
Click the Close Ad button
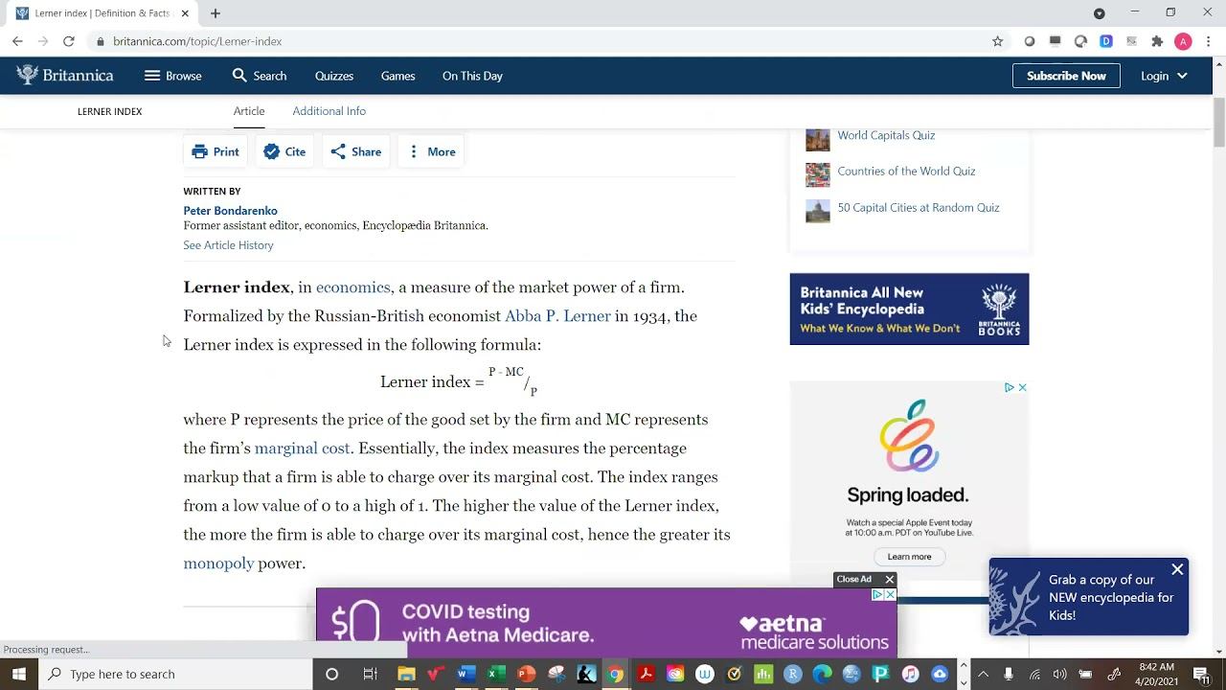tap(865, 579)
